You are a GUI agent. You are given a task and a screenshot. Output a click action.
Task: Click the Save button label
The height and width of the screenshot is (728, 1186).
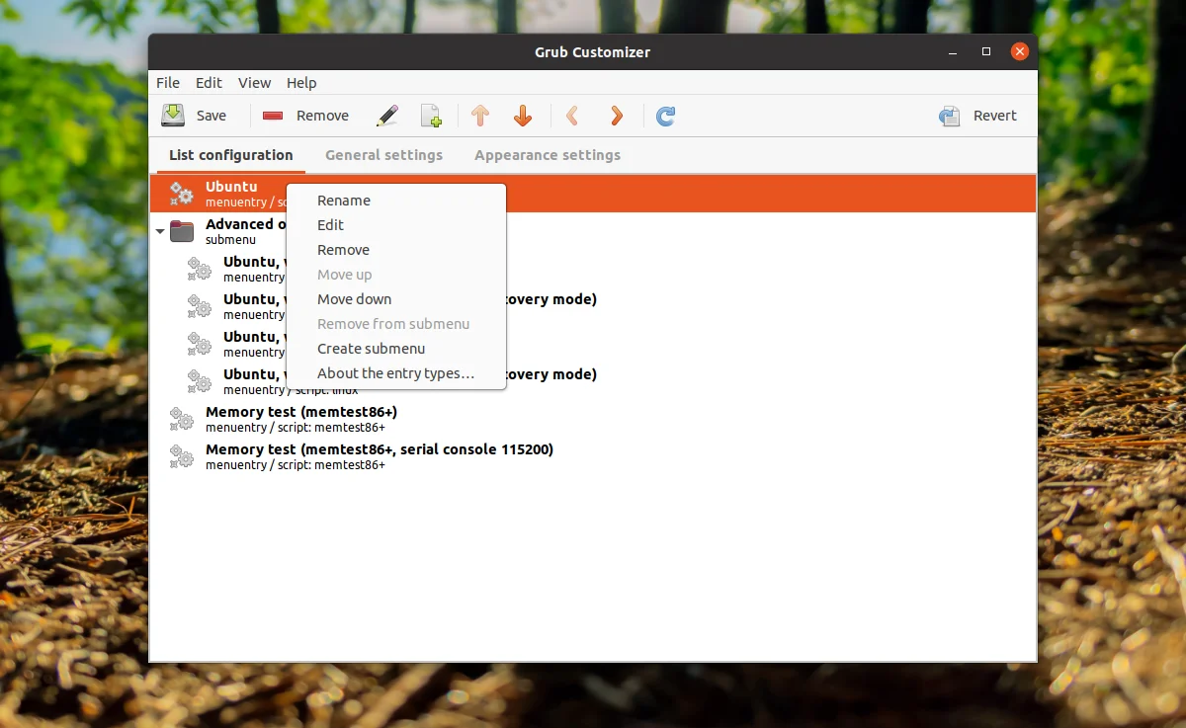pyautogui.click(x=212, y=116)
